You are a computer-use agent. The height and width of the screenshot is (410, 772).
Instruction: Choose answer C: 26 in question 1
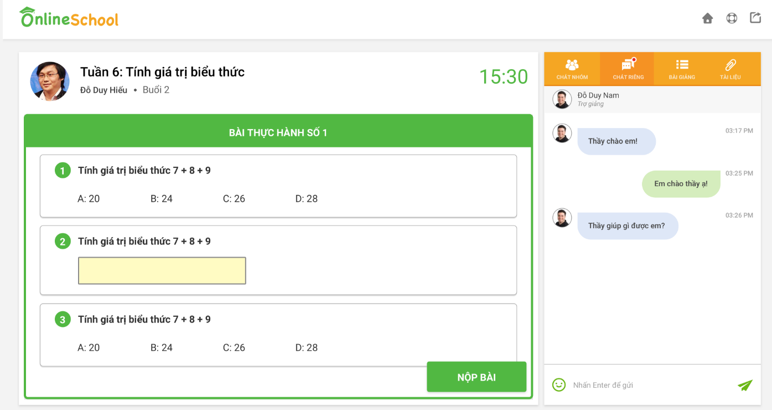click(234, 199)
